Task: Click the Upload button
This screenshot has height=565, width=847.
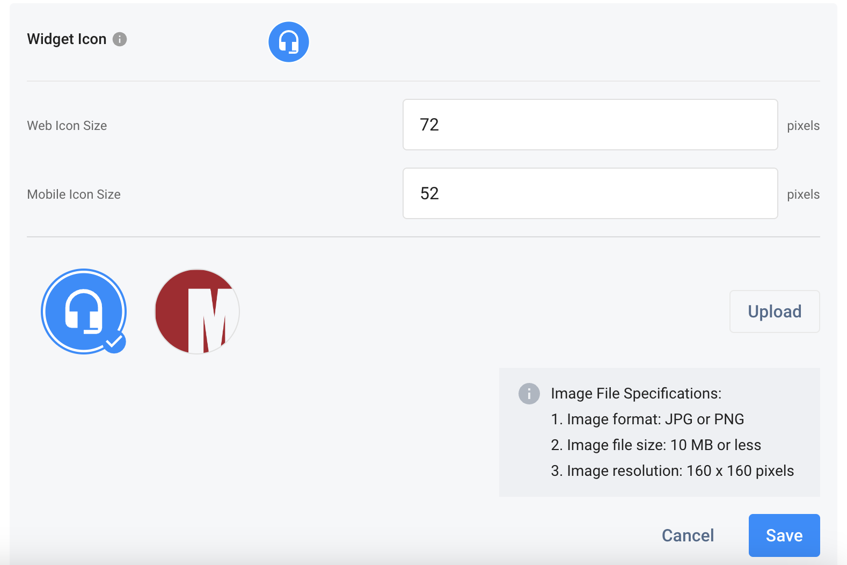Action: tap(775, 312)
